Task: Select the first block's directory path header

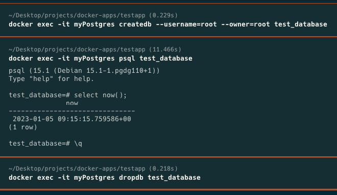Action: pyautogui.click(x=93, y=15)
